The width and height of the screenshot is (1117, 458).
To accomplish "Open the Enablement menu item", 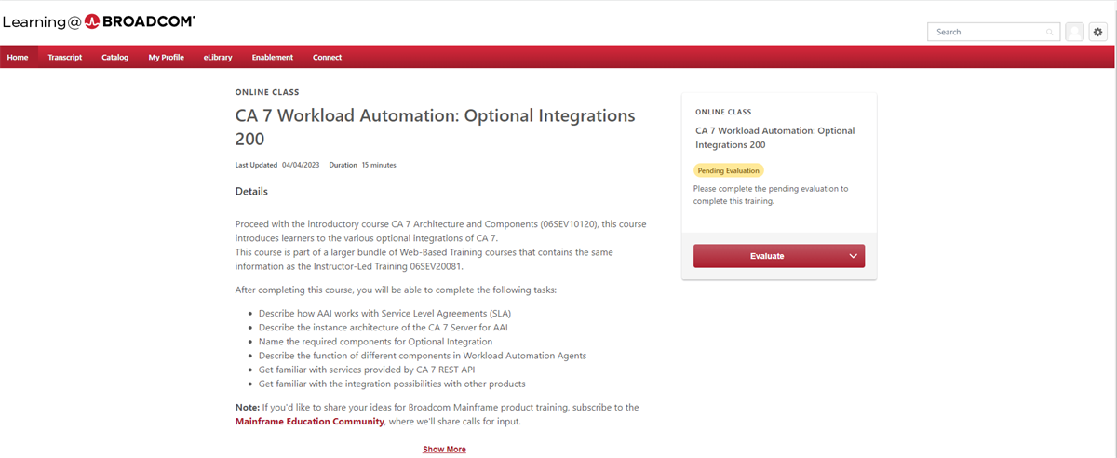I will click(x=273, y=57).
